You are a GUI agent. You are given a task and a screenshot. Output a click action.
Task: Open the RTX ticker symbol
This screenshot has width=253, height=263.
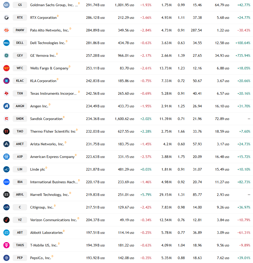[20, 18]
